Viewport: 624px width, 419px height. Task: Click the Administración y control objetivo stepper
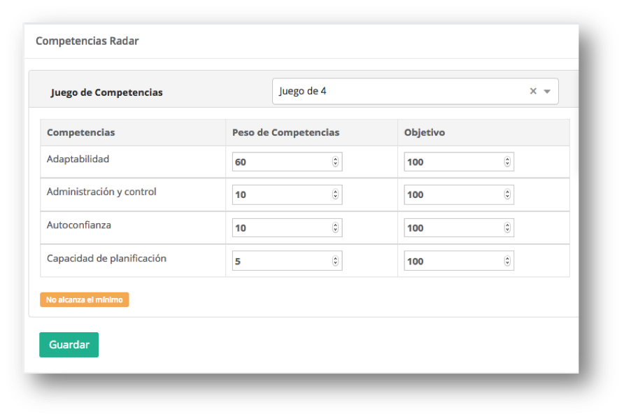coord(507,194)
